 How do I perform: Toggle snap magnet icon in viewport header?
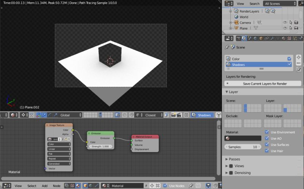[x=131, y=115]
